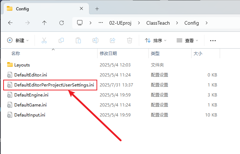Open the 查看 (View) dropdown menu

[187, 40]
